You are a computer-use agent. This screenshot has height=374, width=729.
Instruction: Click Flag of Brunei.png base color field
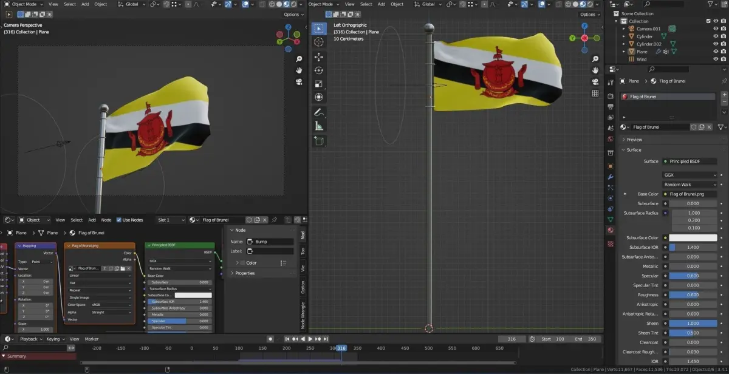point(690,194)
